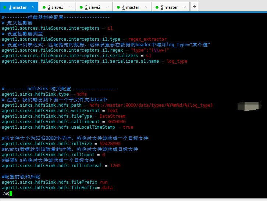
Task: Click the fileType value 'DataStream'
Action: pos(113,116)
